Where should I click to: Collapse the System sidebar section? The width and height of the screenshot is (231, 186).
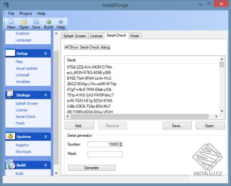pos(46,137)
